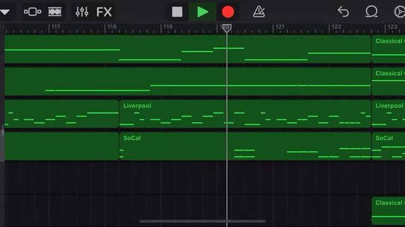This screenshot has width=405, height=227.
Task: Open song settings gear
Action: [x=399, y=12]
